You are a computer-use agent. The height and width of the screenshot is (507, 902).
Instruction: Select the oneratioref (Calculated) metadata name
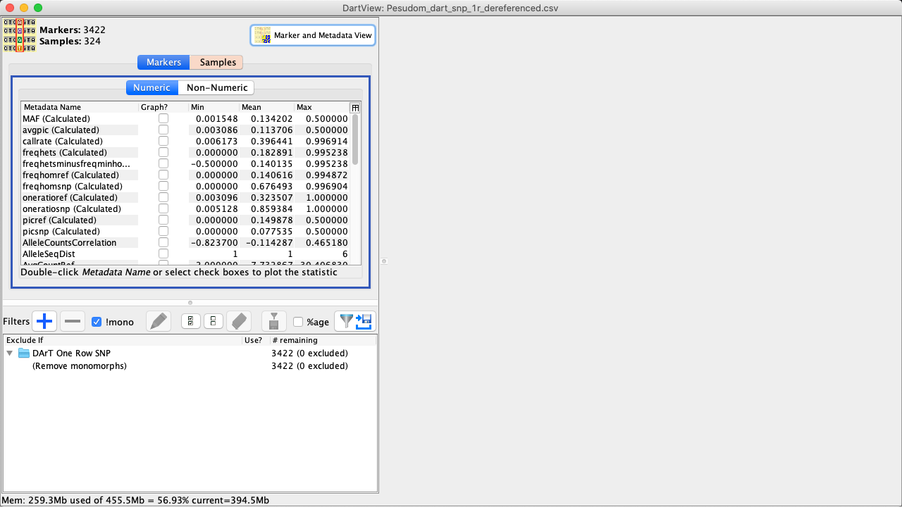70,197
